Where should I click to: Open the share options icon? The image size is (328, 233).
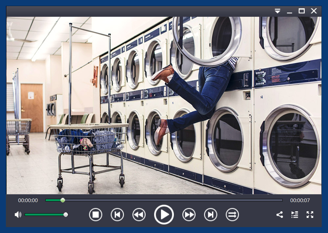[x=280, y=215]
